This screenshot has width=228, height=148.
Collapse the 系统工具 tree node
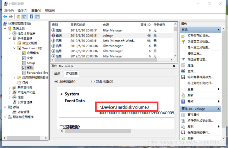pyautogui.click(x=5, y=29)
